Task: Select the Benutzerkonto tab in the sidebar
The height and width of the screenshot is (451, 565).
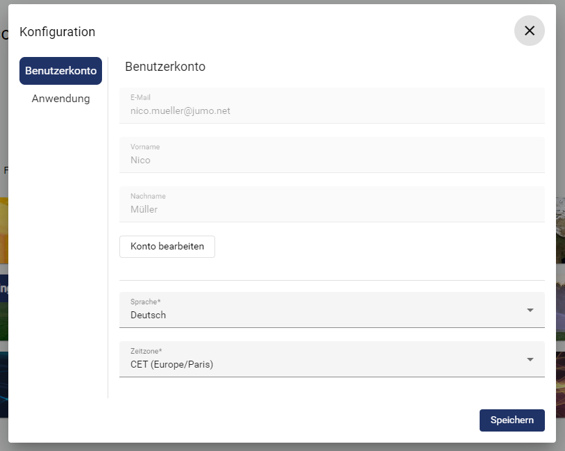Action: pos(60,71)
